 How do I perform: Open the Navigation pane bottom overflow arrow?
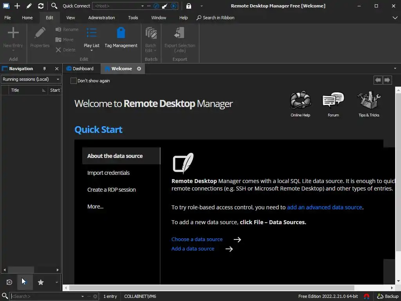pyautogui.click(x=56, y=282)
